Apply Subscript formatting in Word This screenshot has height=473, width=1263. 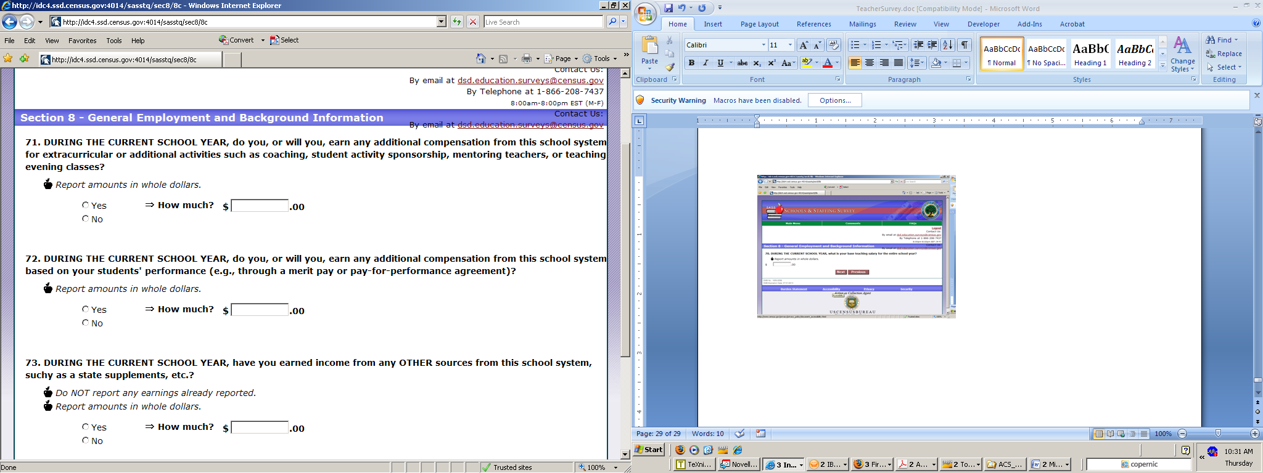[757, 63]
